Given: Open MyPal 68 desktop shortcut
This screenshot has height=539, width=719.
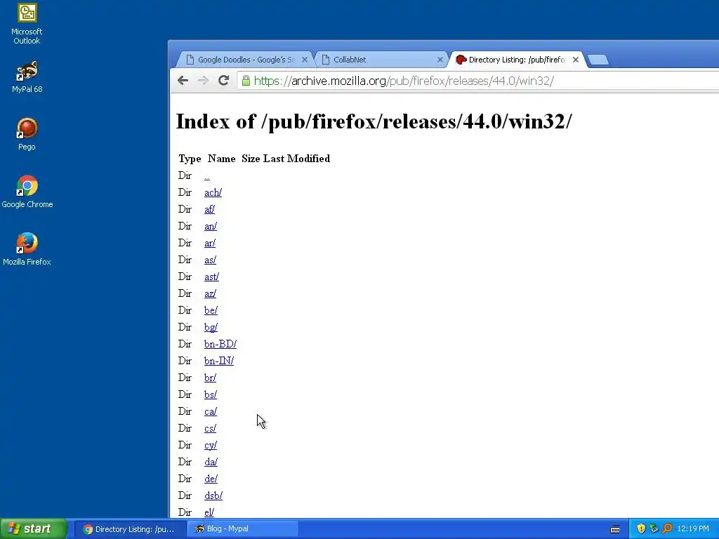Looking at the screenshot, I should pos(27,77).
